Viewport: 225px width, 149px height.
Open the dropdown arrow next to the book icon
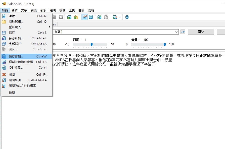click(120, 17)
